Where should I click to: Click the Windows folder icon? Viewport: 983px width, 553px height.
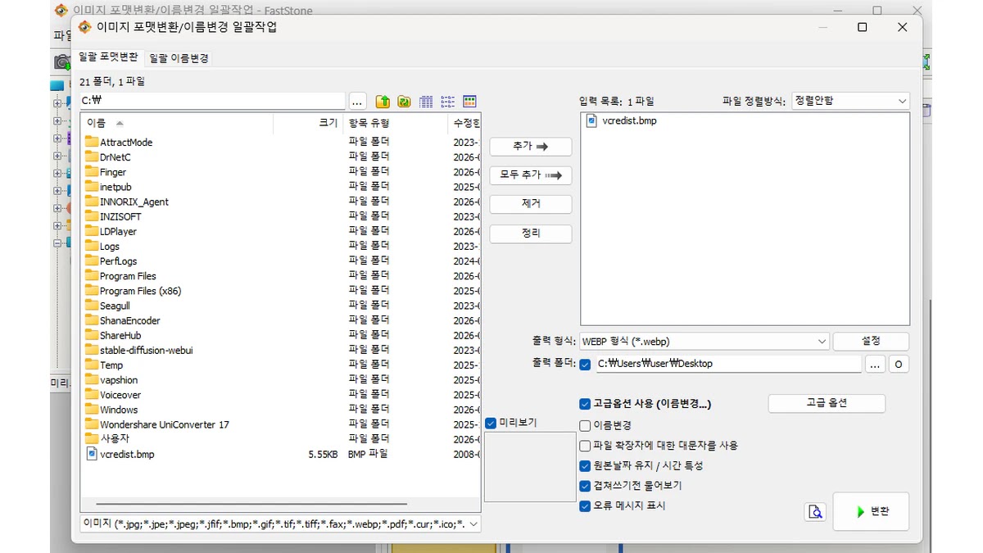point(92,410)
